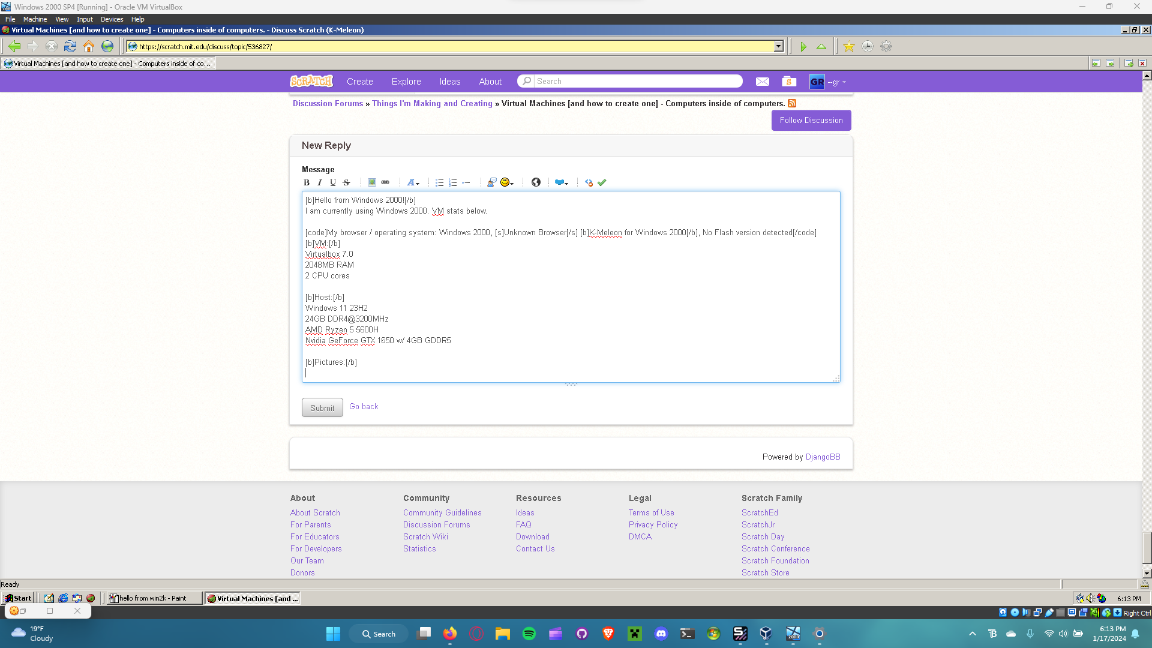Open the smiley emoticons dropdown

(x=507, y=182)
